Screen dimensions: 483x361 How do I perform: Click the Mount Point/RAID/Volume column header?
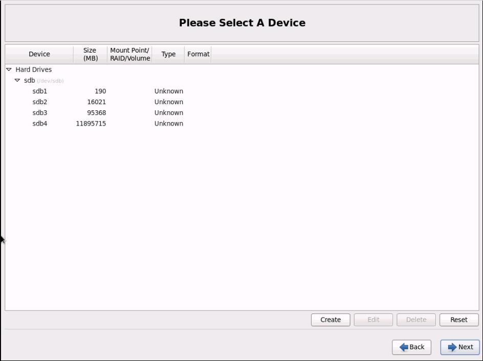pos(130,54)
